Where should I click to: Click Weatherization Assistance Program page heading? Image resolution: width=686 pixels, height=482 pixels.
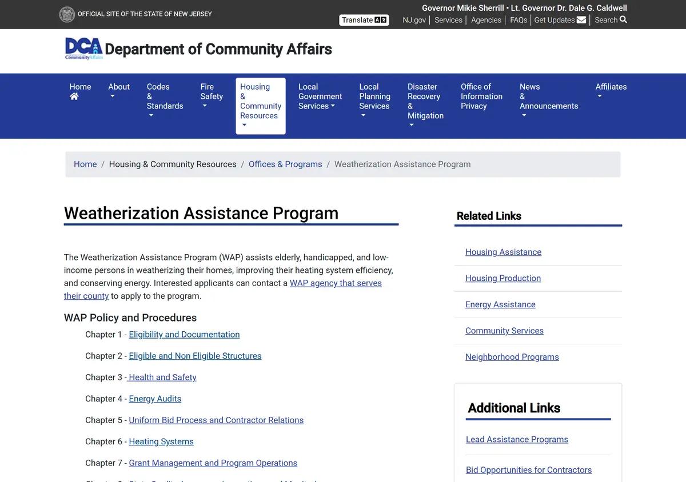[x=201, y=213]
